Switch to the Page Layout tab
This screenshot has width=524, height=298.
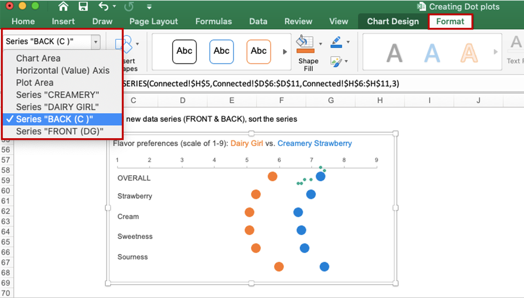pyautogui.click(x=154, y=21)
